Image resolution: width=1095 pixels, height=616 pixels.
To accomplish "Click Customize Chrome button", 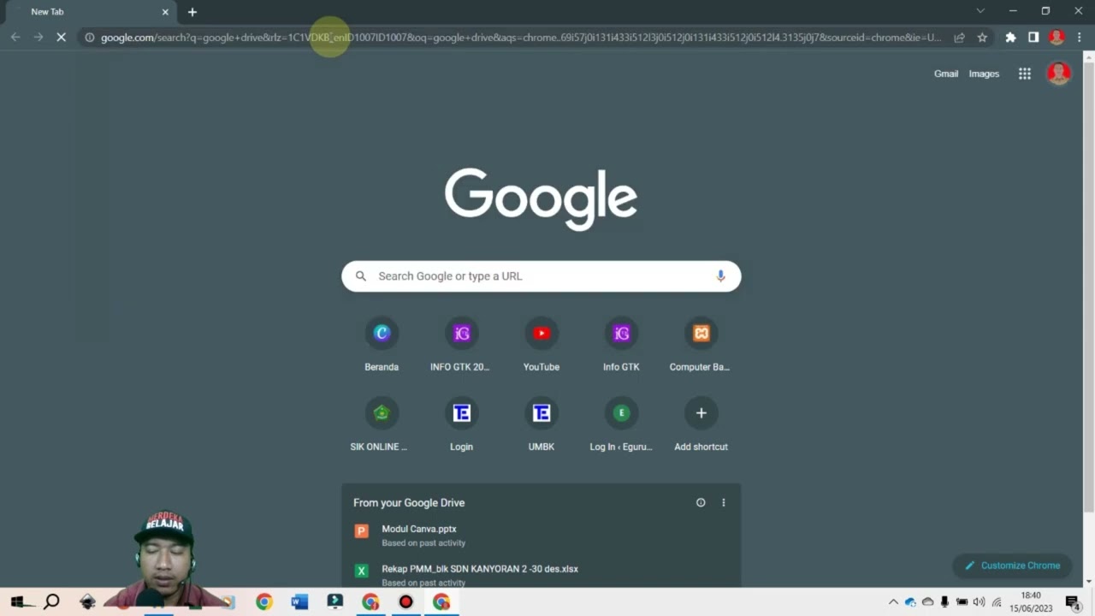I will [1012, 566].
